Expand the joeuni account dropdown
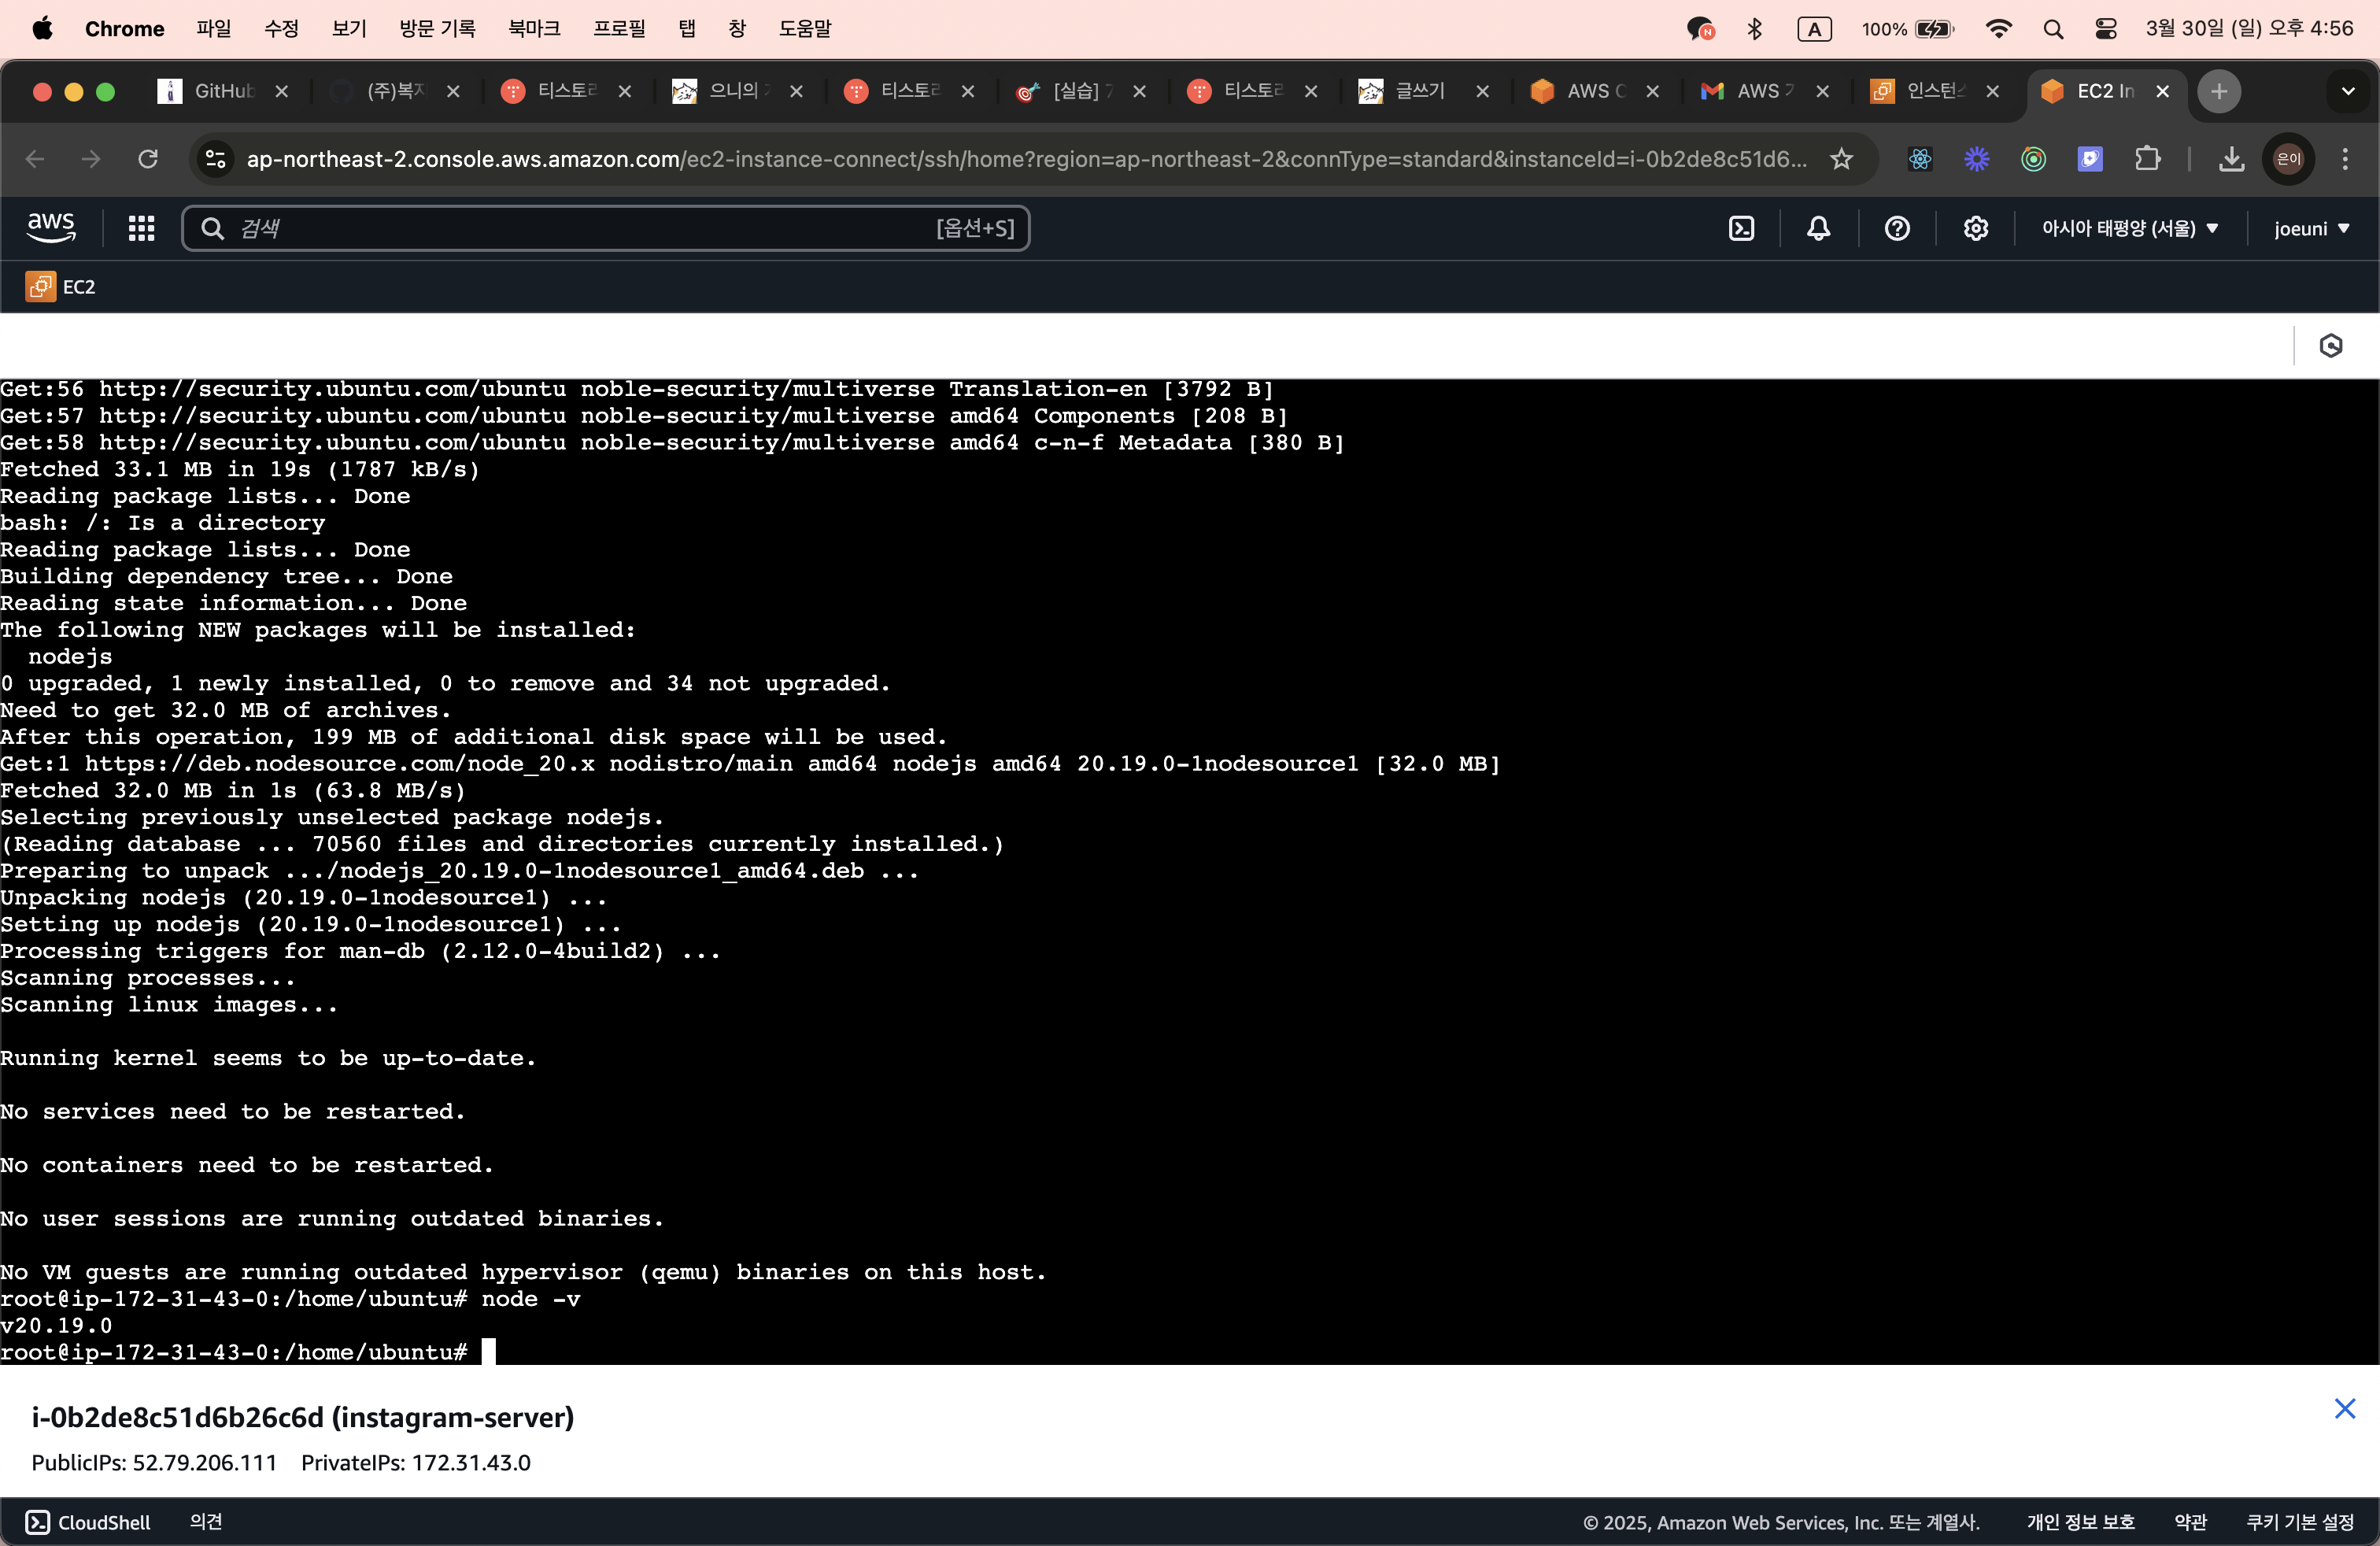This screenshot has width=2380, height=1546. 2311,228
